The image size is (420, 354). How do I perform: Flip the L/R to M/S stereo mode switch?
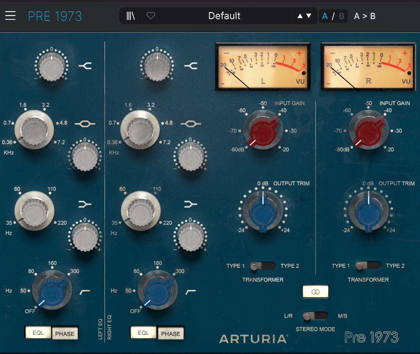pos(316,316)
